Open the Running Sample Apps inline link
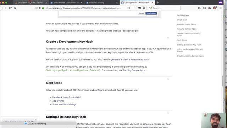227x128 pixels. coord(134,70)
